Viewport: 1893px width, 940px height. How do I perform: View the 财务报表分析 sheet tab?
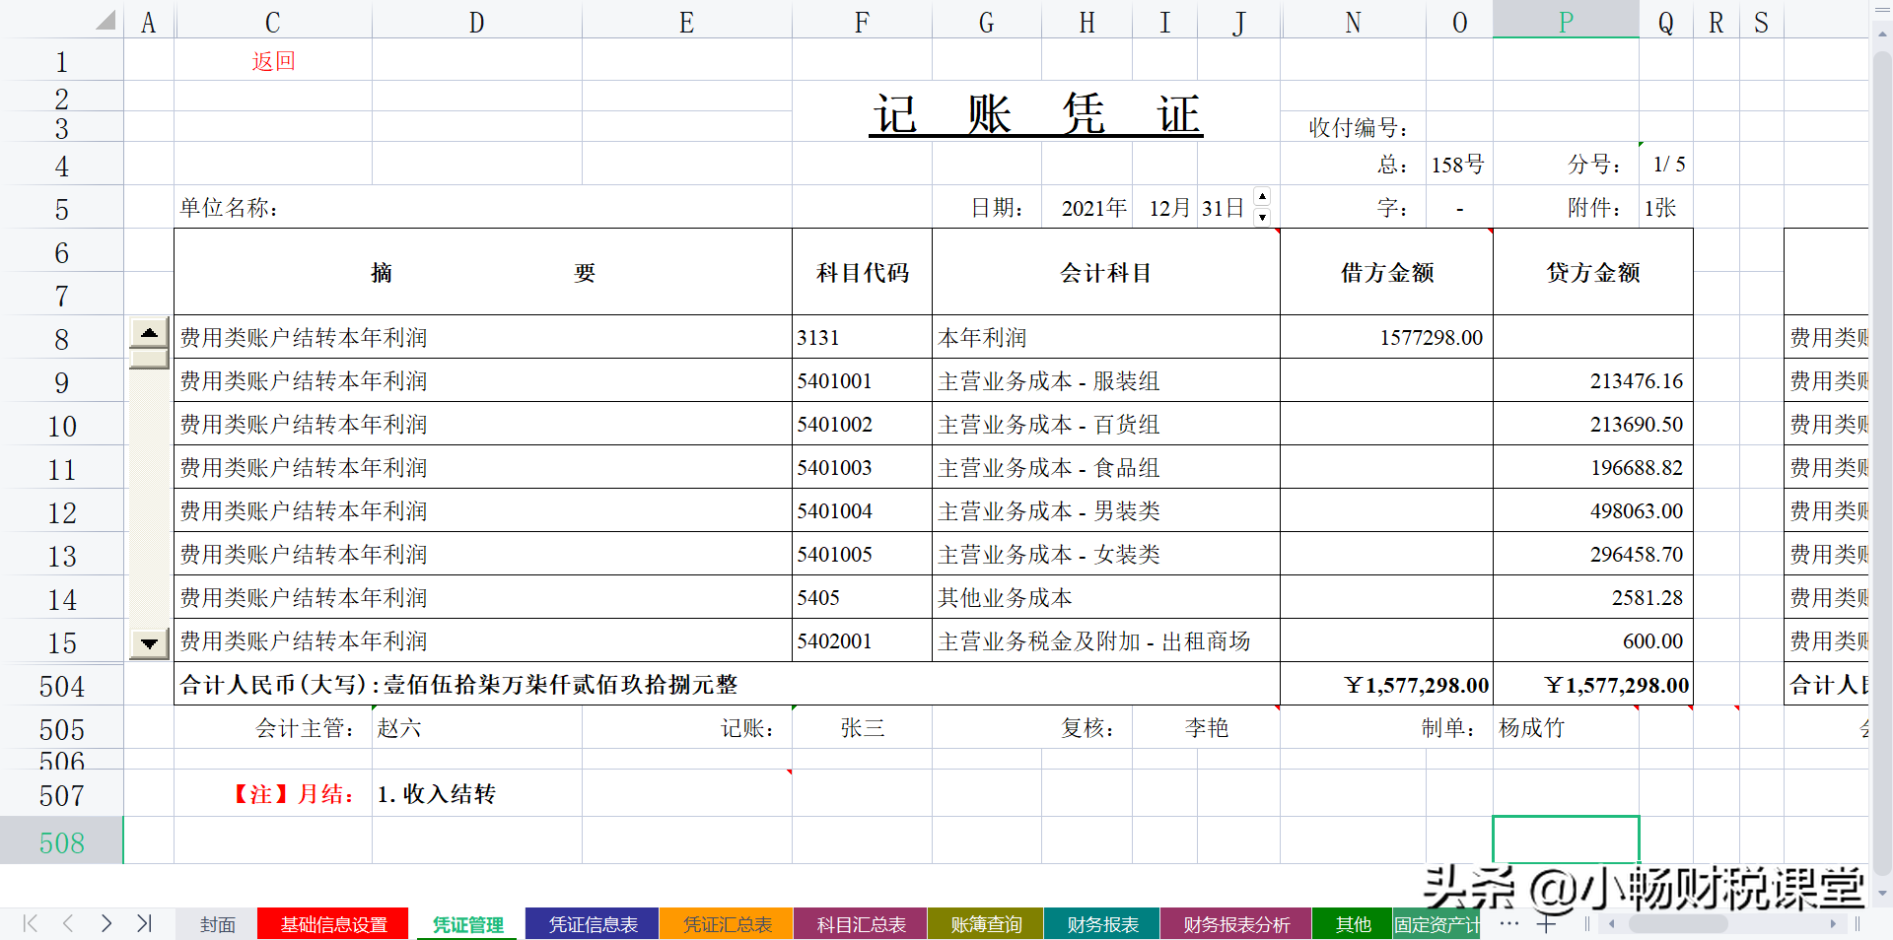click(1235, 924)
